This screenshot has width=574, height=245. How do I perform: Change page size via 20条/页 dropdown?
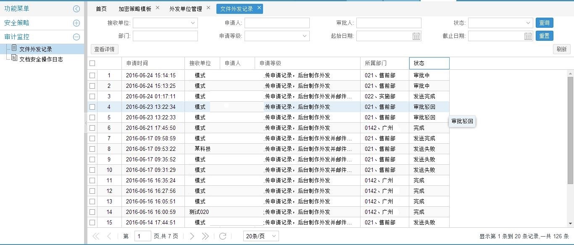(x=261, y=236)
